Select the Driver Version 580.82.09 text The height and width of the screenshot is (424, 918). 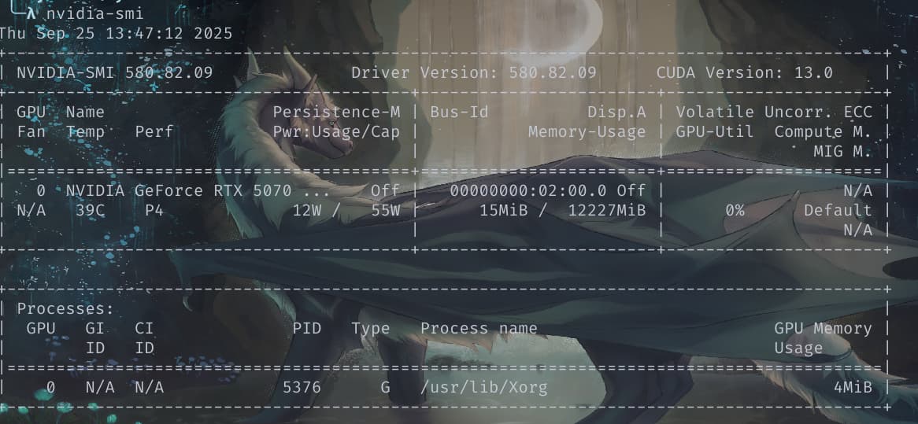click(x=474, y=72)
